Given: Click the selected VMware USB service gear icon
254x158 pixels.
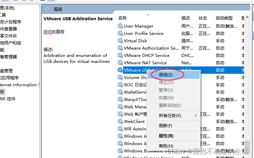Looking at the screenshot, I should tap(120, 70).
